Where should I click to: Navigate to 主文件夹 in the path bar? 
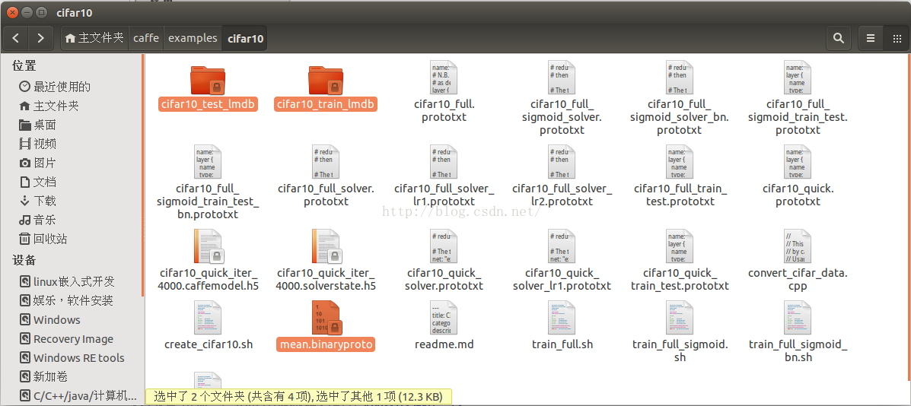tap(94, 38)
